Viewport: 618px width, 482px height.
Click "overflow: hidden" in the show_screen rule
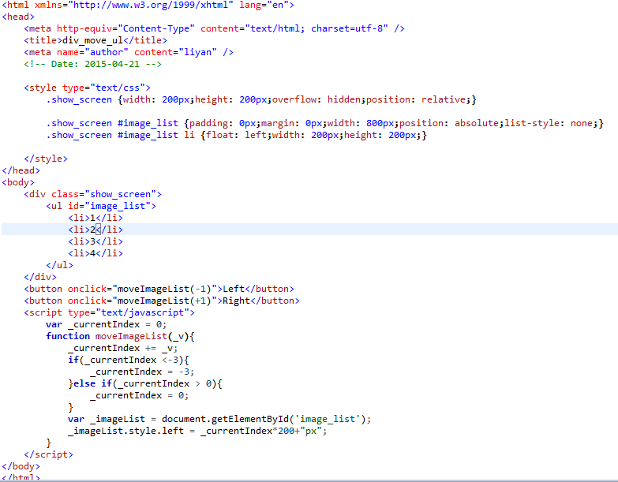pyautogui.click(x=316, y=99)
